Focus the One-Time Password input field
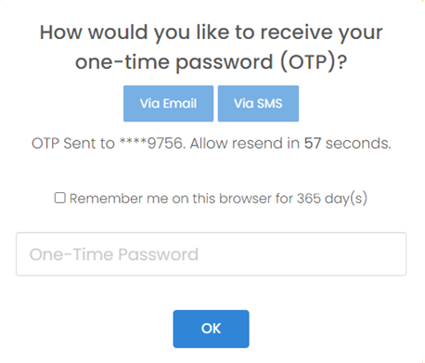The width and height of the screenshot is (425, 363). click(211, 254)
